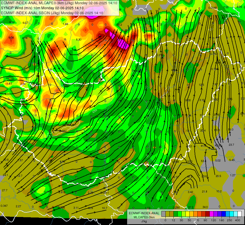Select the 27.7 value
The height and width of the screenshot is (225, 245).
(5, 190)
